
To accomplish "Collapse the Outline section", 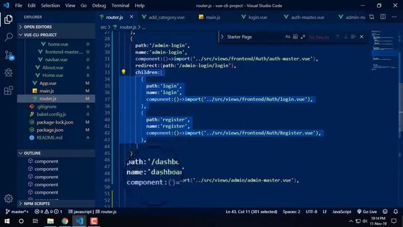I will click(56, 153).
